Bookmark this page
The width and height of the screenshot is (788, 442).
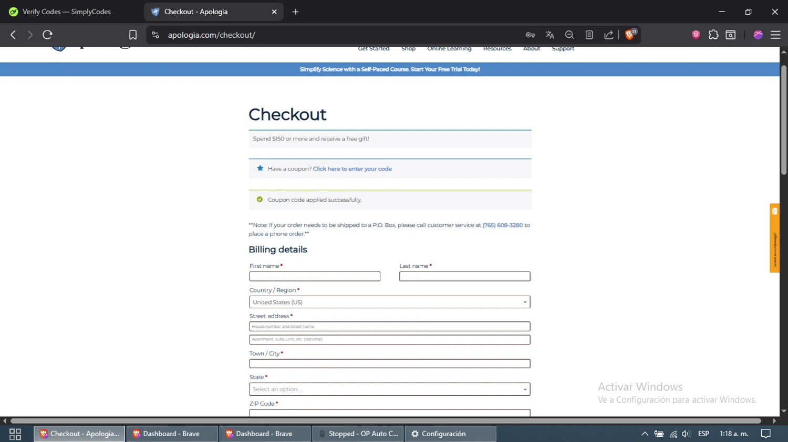click(133, 35)
